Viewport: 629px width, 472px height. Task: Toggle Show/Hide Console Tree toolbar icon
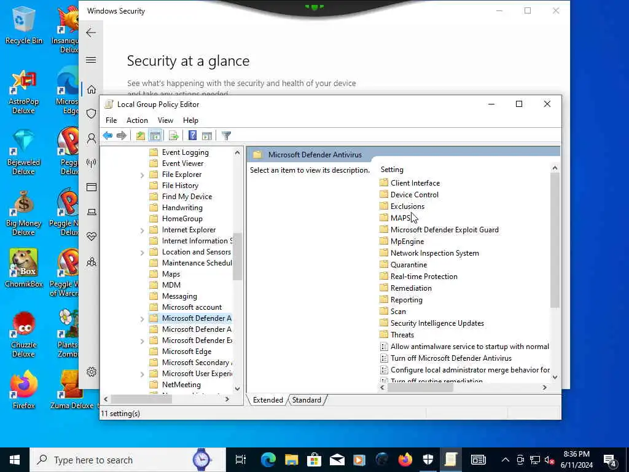[155, 136]
